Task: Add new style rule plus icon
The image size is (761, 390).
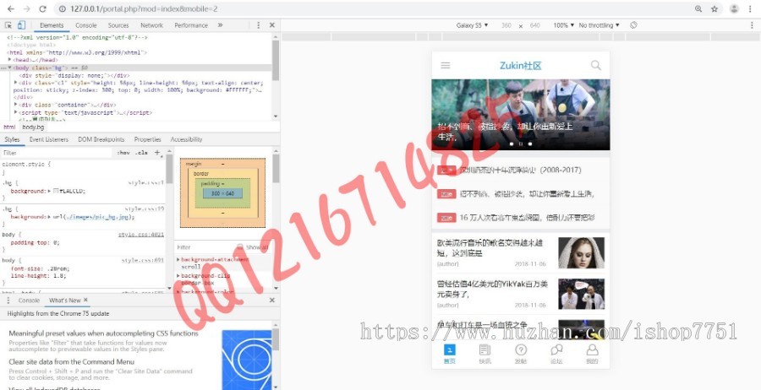Action: click(x=156, y=153)
